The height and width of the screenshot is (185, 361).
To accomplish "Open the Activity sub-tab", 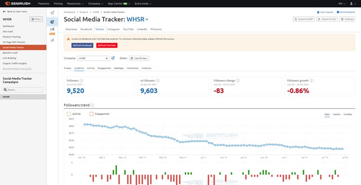I will [90, 68].
